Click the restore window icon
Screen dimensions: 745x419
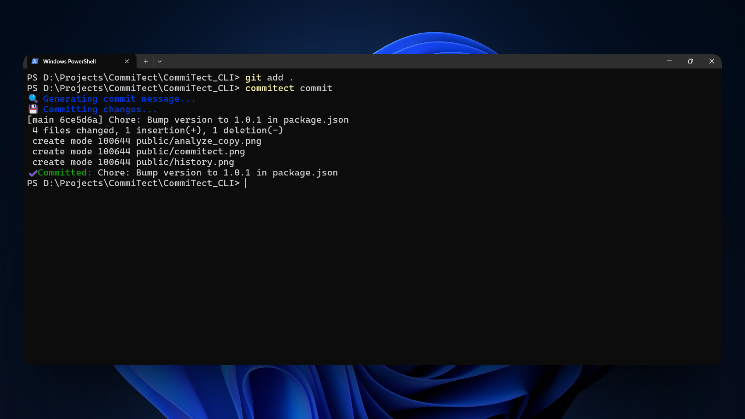tap(690, 61)
